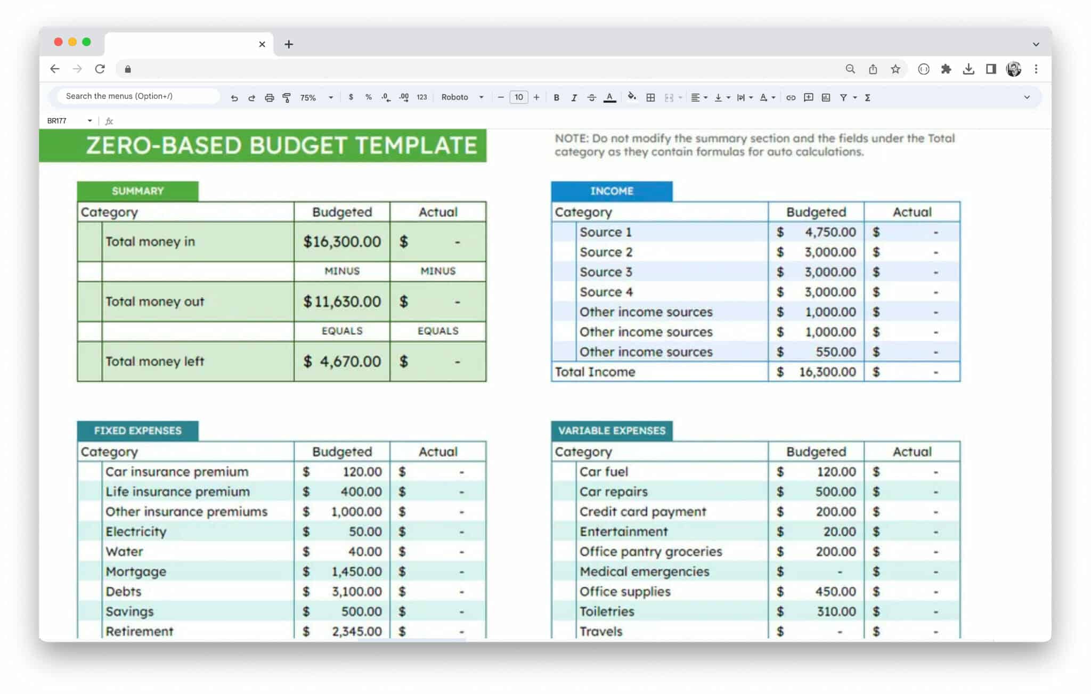Apply currency format with dollar icon
This screenshot has width=1091, height=694.
point(351,97)
